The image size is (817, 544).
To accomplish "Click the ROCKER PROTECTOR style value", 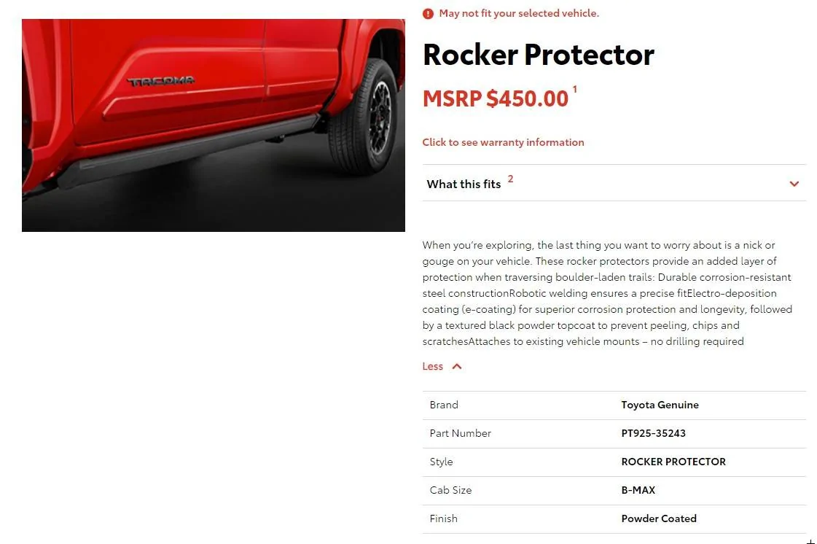I will (x=673, y=462).
